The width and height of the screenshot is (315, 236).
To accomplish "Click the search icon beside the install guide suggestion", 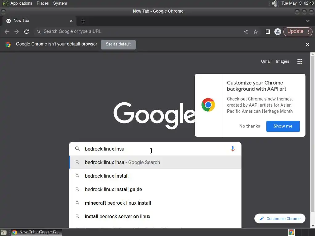I will click(77, 189).
